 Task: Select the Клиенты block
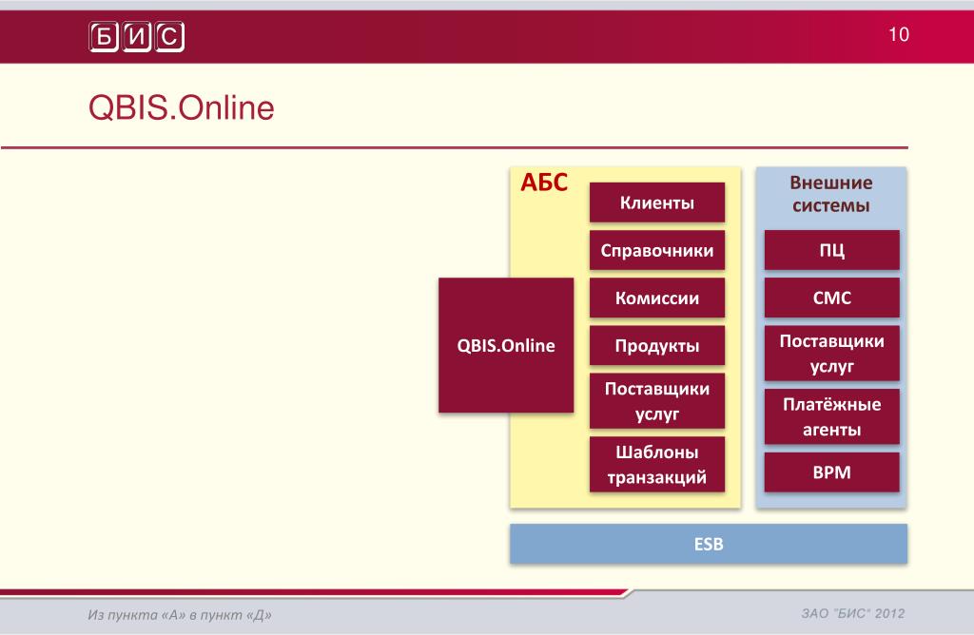pyautogui.click(x=657, y=202)
